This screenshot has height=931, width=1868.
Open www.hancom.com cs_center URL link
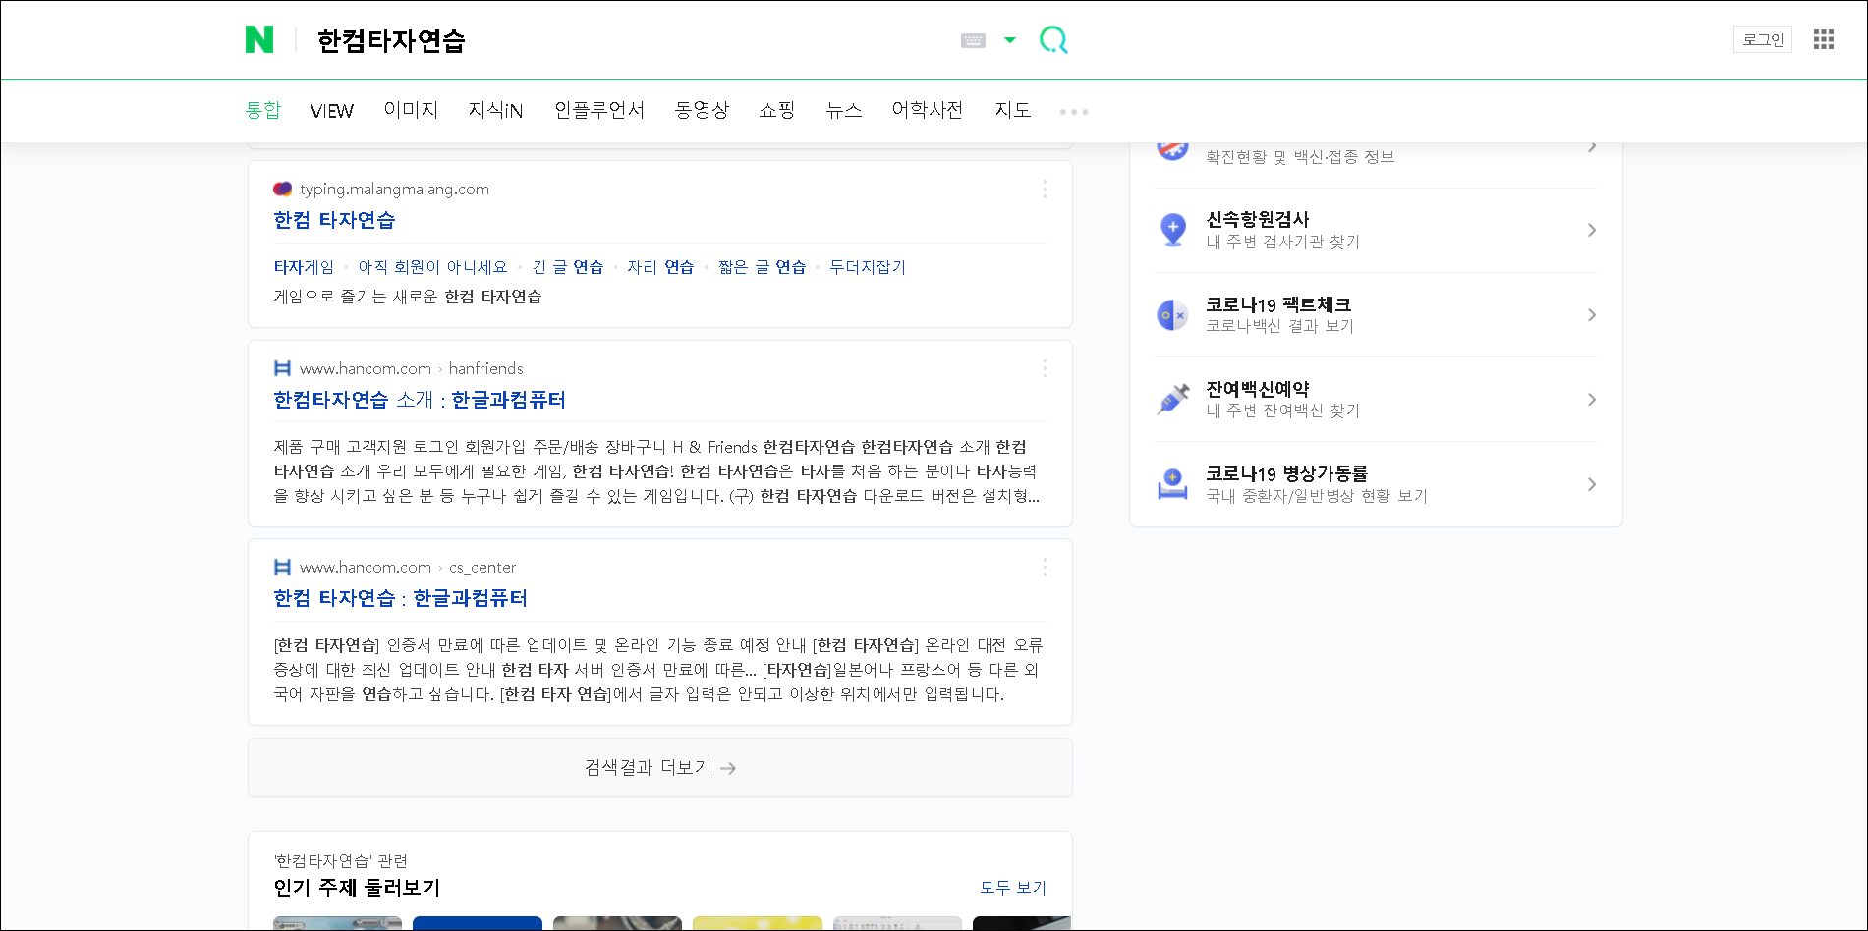pos(407,567)
